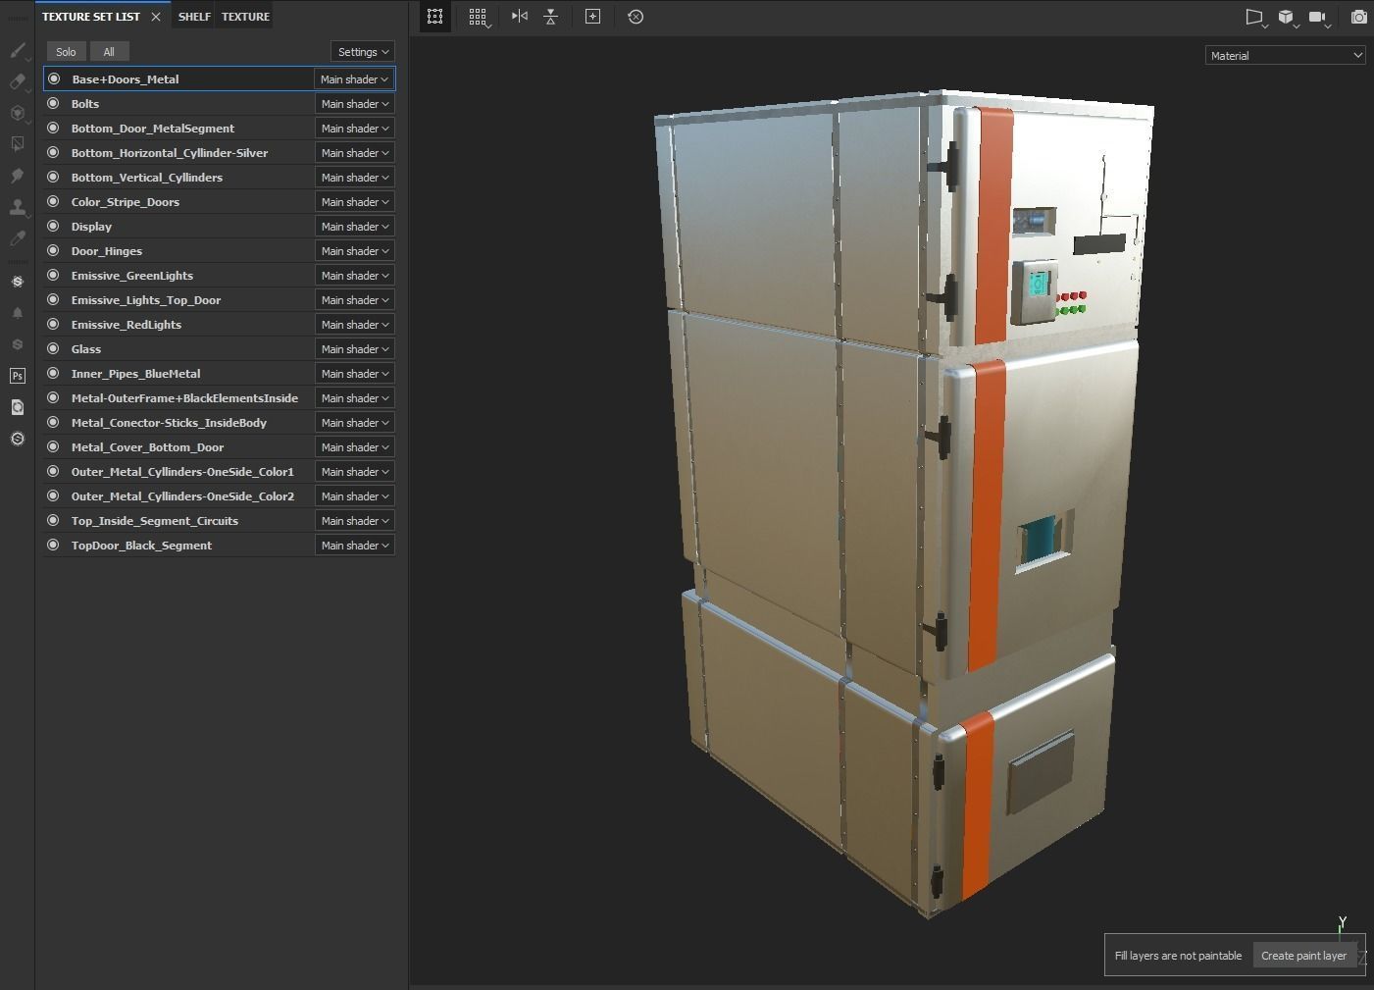Click the mirror vertical symmetry icon

coord(551,17)
